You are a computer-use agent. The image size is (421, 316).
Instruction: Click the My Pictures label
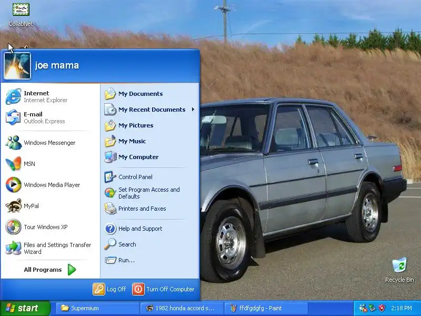pos(136,125)
